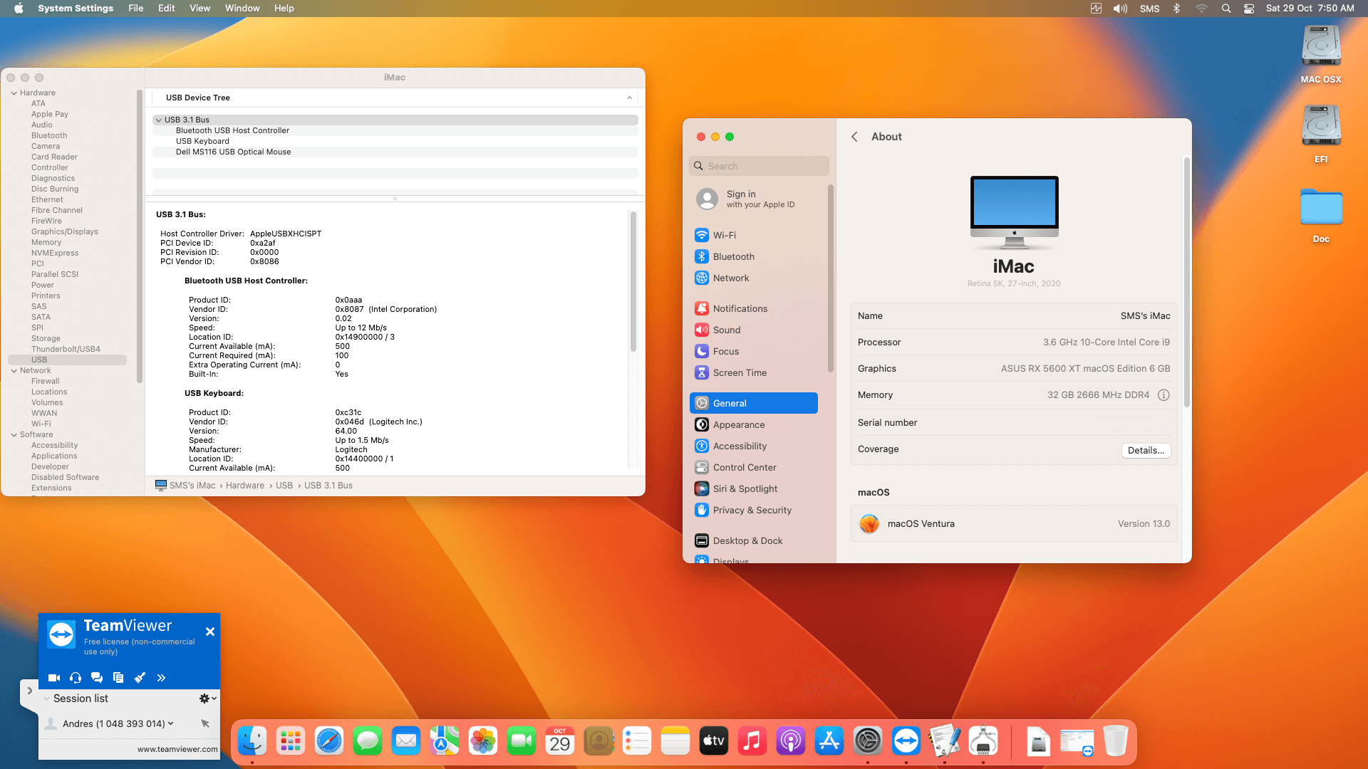Click the TeamViewer headset audio icon
Viewport: 1368px width, 769px height.
pos(76,678)
